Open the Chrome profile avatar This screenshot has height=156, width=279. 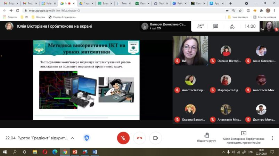(x=268, y=11)
